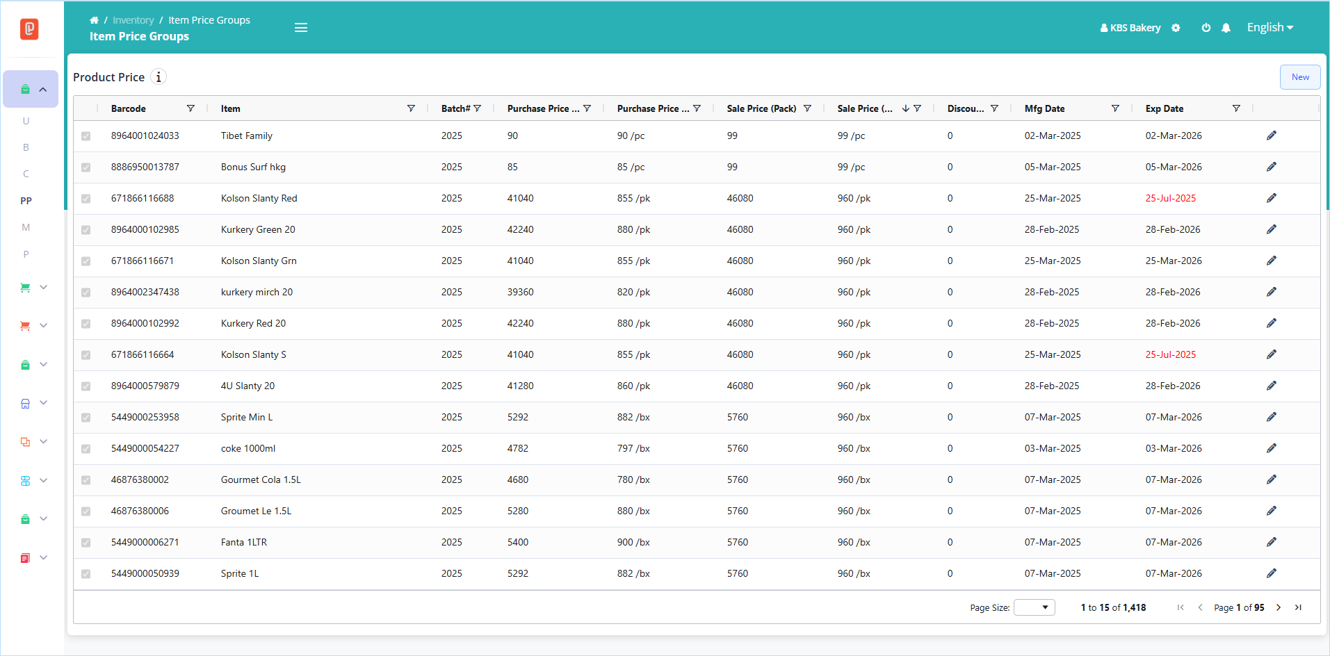Go to the home breadcrumb icon
This screenshot has width=1330, height=656.
click(94, 20)
